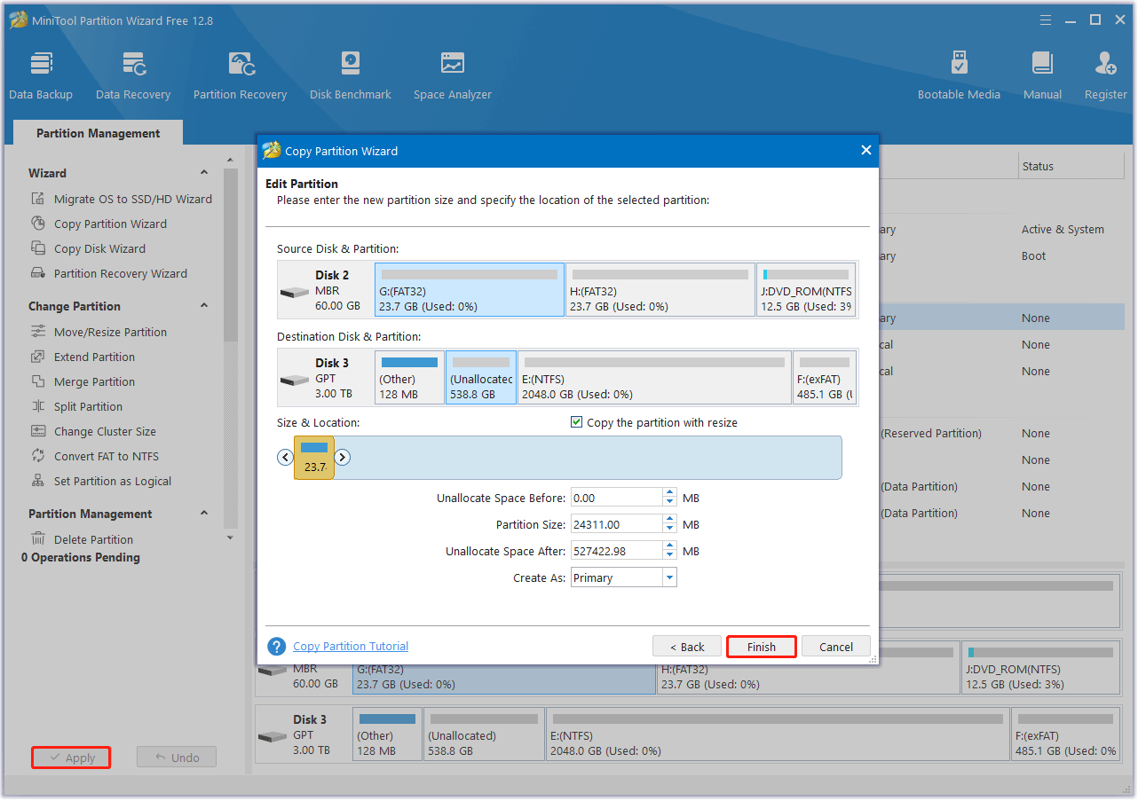1138x801 pixels.
Task: Click the Migrate OS to SSD/HD Wizard icon
Action: [38, 199]
